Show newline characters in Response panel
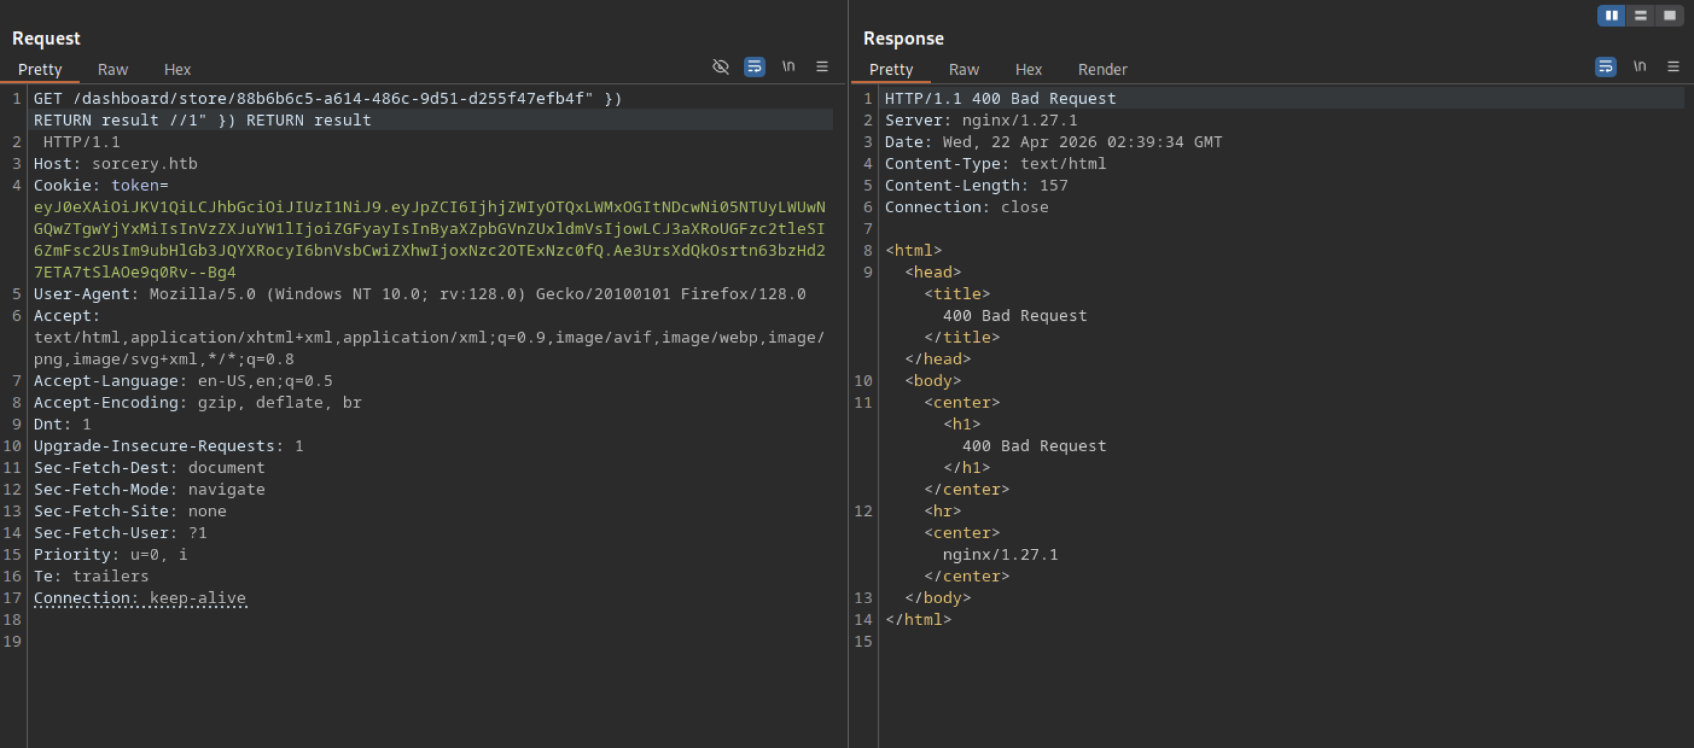 1639,67
